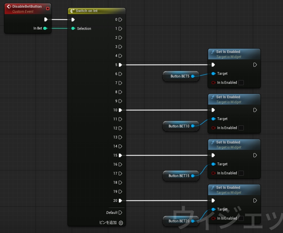Select the Switch on Int node header
This screenshot has width=283, height=233.
(x=96, y=11)
